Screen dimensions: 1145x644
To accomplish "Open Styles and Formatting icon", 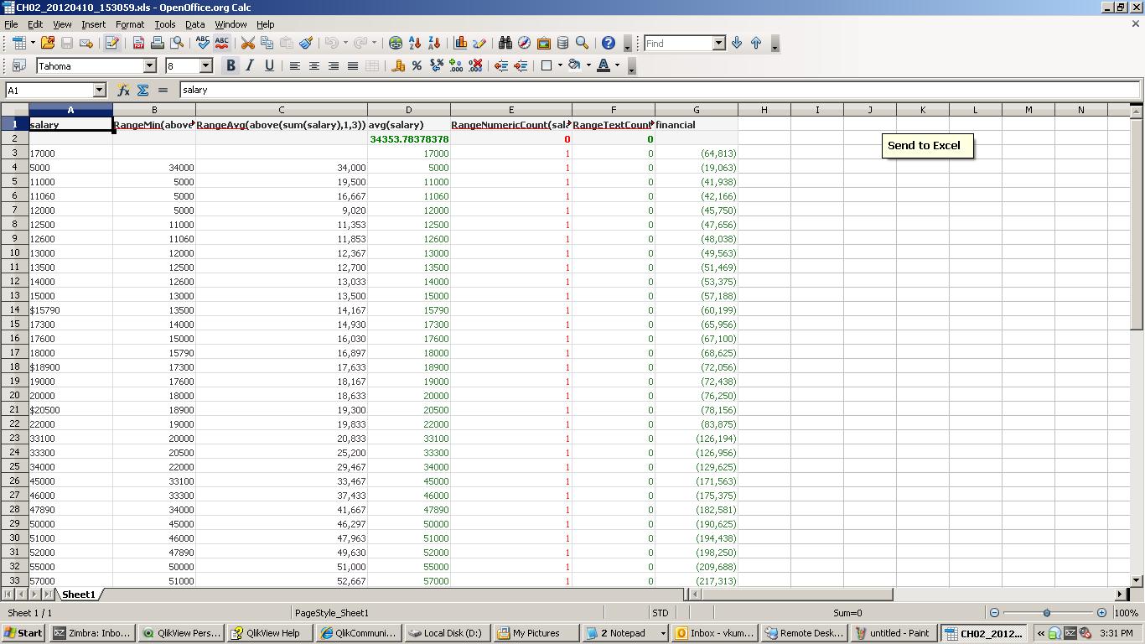I will click(19, 65).
